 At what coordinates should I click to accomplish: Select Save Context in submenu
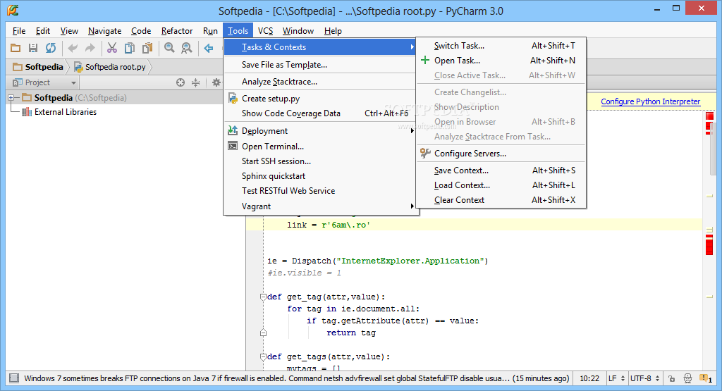point(501,170)
